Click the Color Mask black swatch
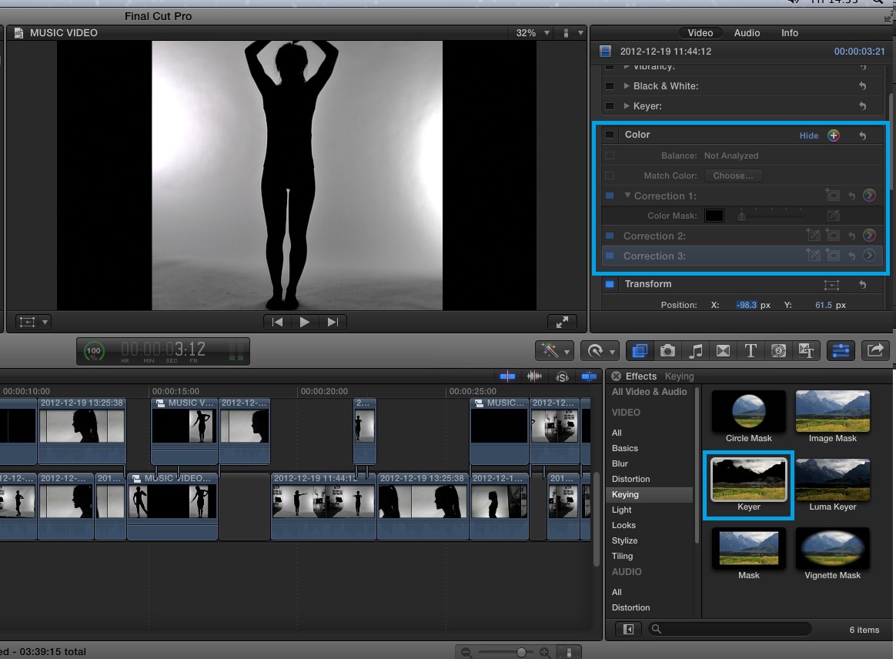The image size is (896, 659). [x=714, y=216]
